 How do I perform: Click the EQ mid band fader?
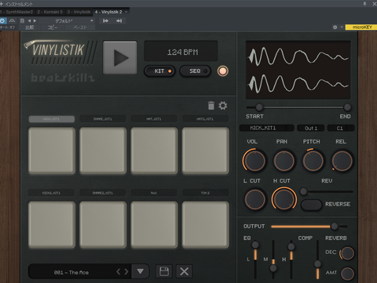click(273, 268)
